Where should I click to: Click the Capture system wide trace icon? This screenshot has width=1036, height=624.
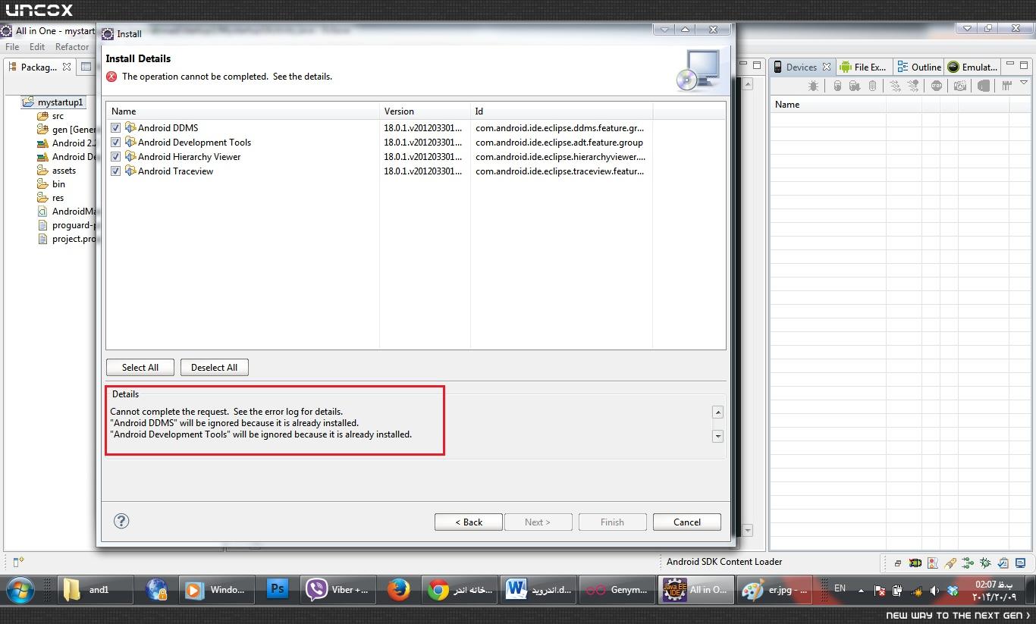(x=1007, y=86)
